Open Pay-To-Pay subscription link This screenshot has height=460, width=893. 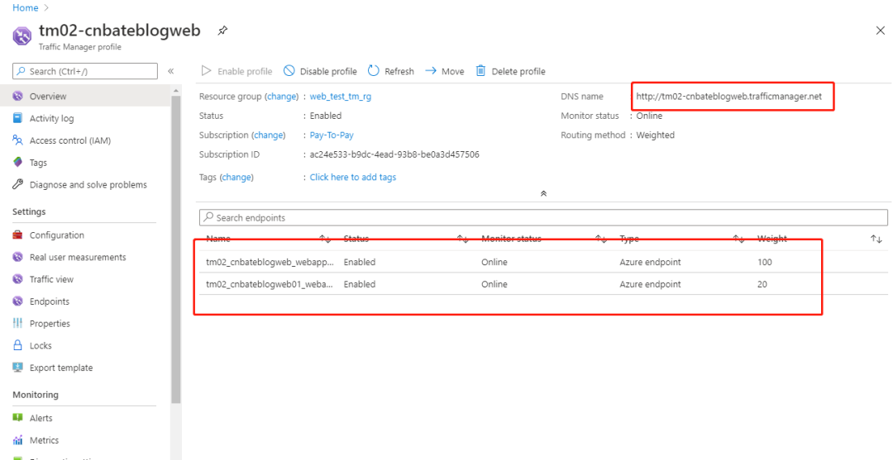click(x=332, y=135)
